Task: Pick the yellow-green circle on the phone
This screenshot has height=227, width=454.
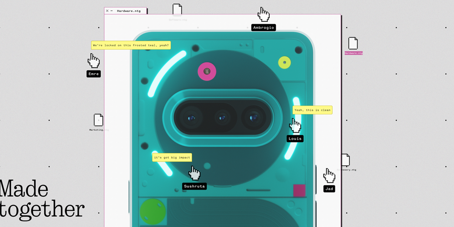Action: [284, 62]
